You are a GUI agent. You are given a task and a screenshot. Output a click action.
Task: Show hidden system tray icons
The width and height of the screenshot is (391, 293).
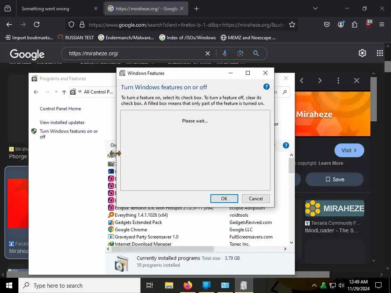coord(314,285)
